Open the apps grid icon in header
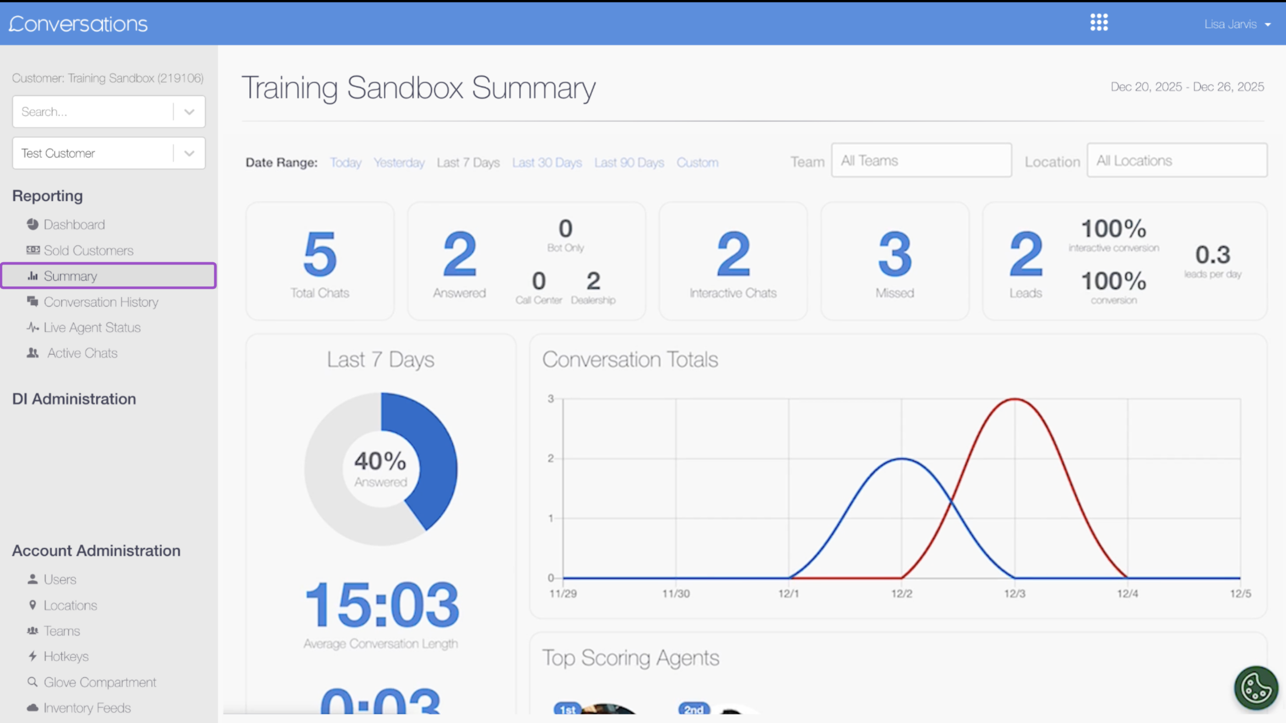The width and height of the screenshot is (1286, 723). (x=1099, y=23)
